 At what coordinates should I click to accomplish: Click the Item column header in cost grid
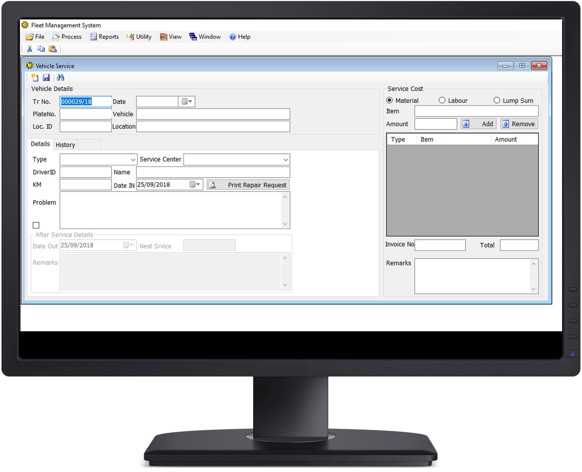click(454, 139)
